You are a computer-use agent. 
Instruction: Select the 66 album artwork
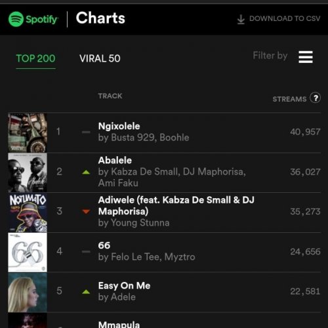tap(28, 253)
